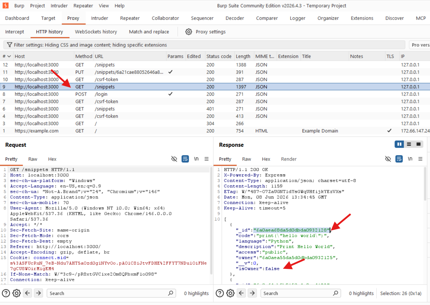
Task: Select history row 12 GET /snippets
Action: click(x=215, y=65)
